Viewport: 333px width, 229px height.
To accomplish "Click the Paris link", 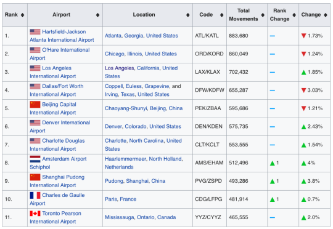I will pos(110,199).
